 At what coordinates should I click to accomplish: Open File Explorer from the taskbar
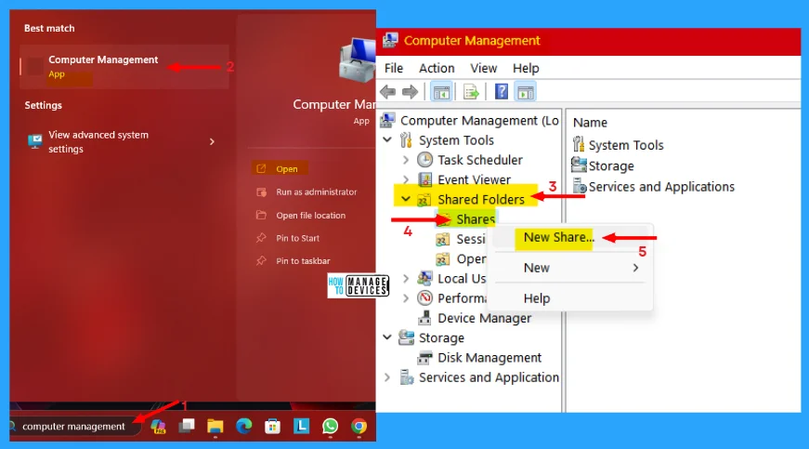tap(215, 427)
